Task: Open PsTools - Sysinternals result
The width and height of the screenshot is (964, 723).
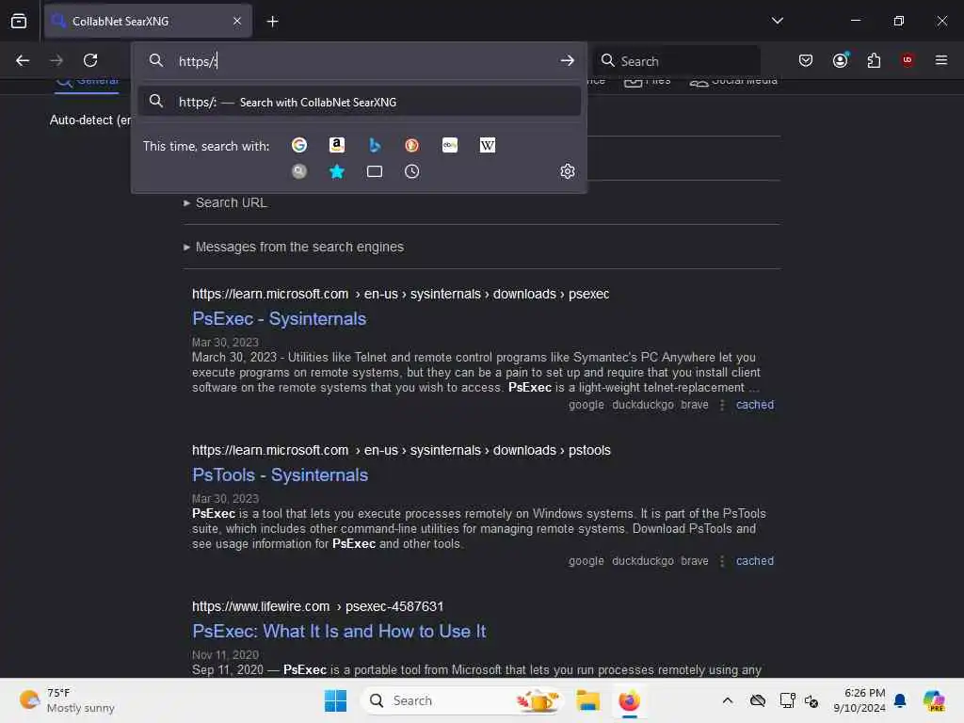Action: point(281,474)
